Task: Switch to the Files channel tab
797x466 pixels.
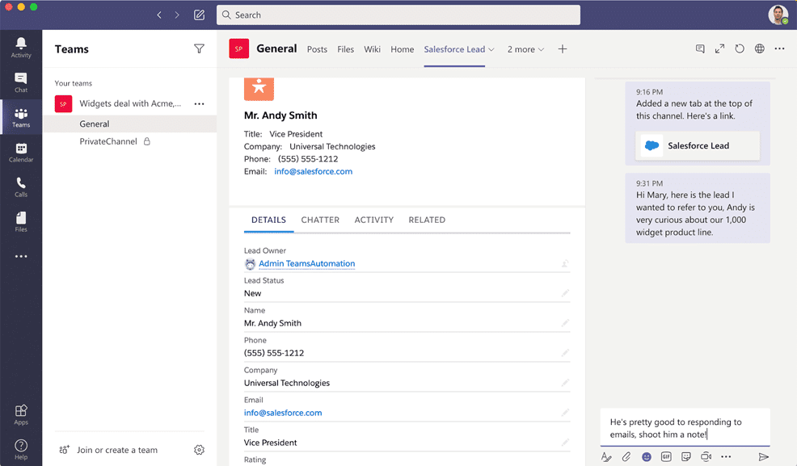Action: pyautogui.click(x=345, y=49)
